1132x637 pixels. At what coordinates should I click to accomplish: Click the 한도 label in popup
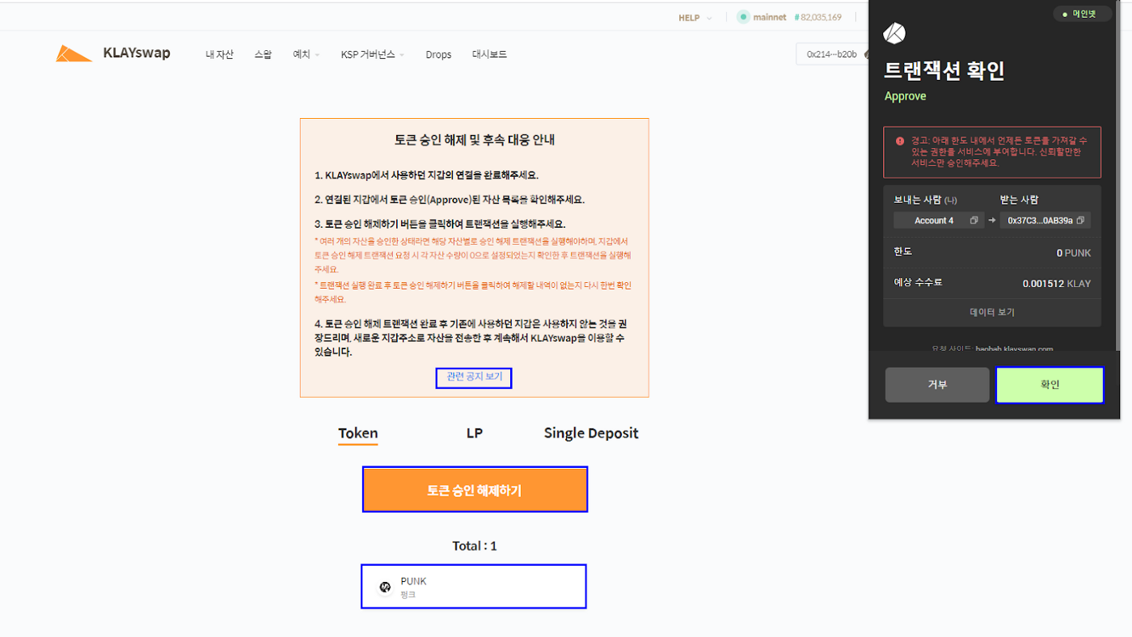click(x=902, y=251)
